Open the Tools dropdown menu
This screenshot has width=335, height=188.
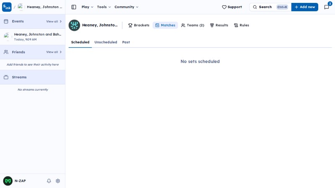(104, 7)
